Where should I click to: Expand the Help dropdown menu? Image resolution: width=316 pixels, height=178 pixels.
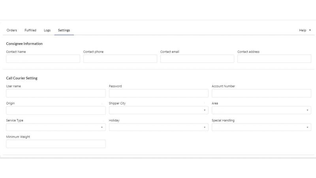click(x=305, y=30)
